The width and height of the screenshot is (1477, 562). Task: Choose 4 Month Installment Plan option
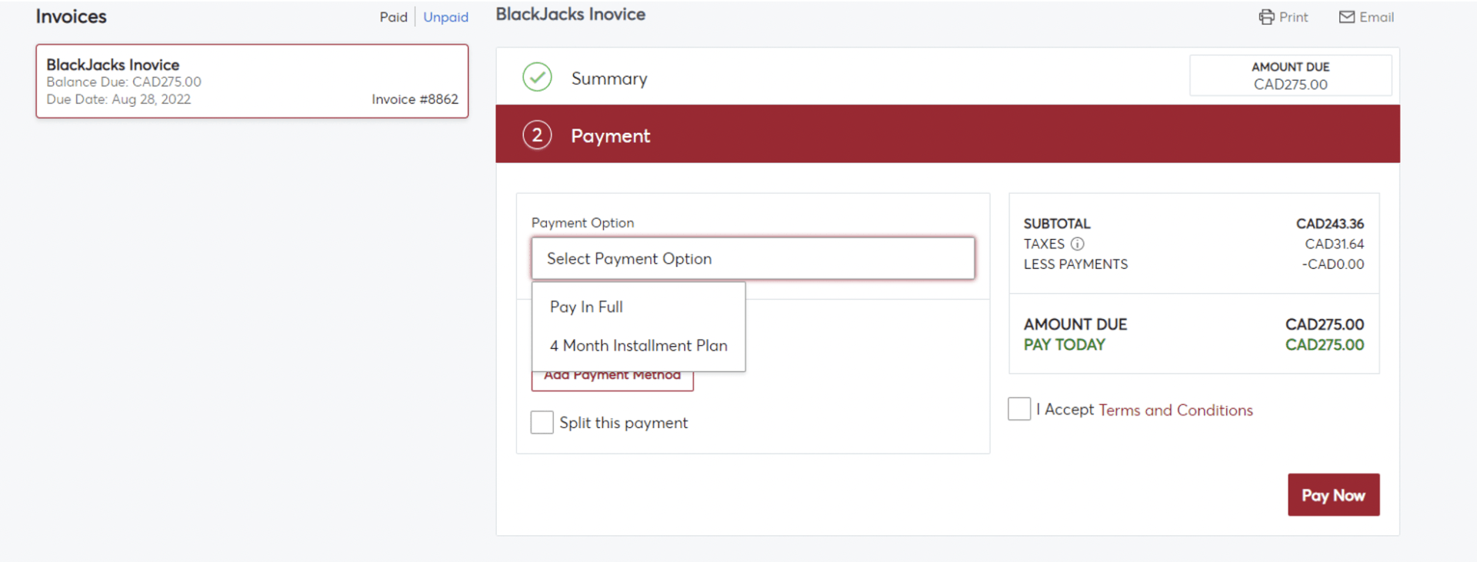point(638,346)
